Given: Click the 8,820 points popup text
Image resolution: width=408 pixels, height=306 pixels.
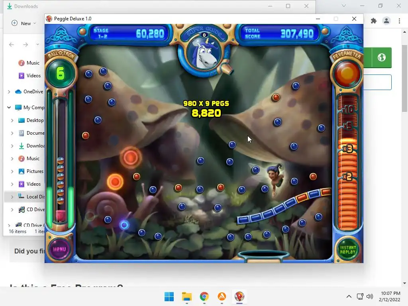Looking at the screenshot, I should pyautogui.click(x=206, y=113).
